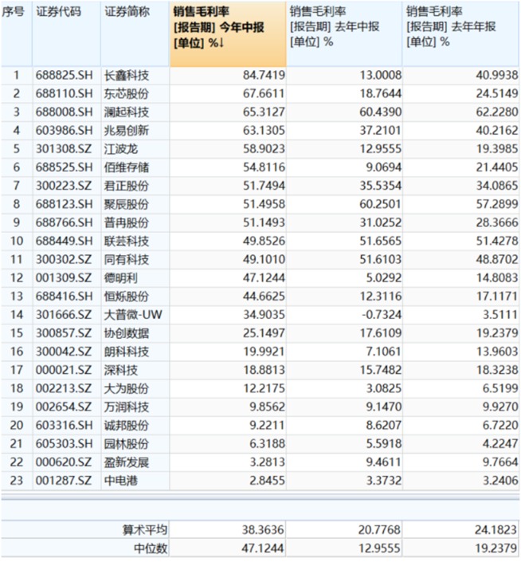This screenshot has height=562, width=521.
Task: Click the 证券简称 column header
Action: tap(135, 33)
